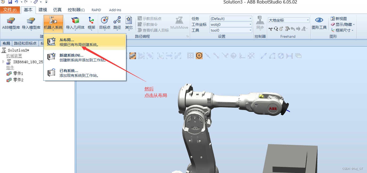Open the 路径编程 group dialog launcher
Viewport: 367px width, 173px height.
[187, 36]
